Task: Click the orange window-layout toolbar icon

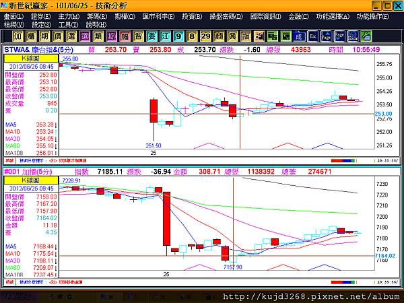Action: [259, 36]
